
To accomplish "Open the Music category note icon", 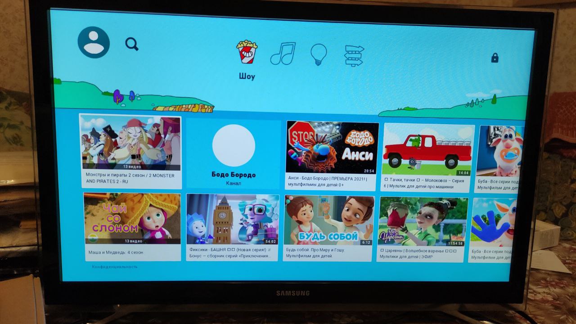I will (283, 54).
